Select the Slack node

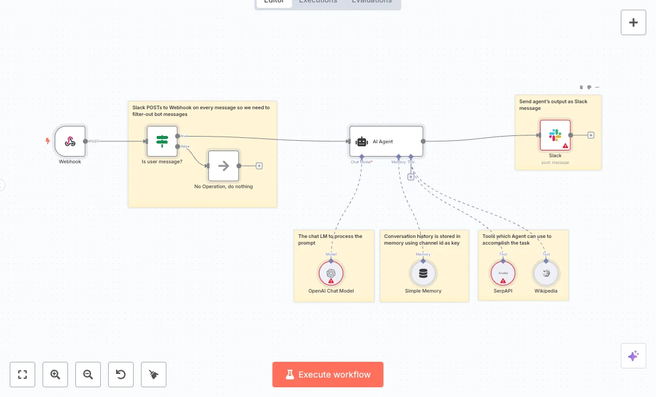pos(555,135)
